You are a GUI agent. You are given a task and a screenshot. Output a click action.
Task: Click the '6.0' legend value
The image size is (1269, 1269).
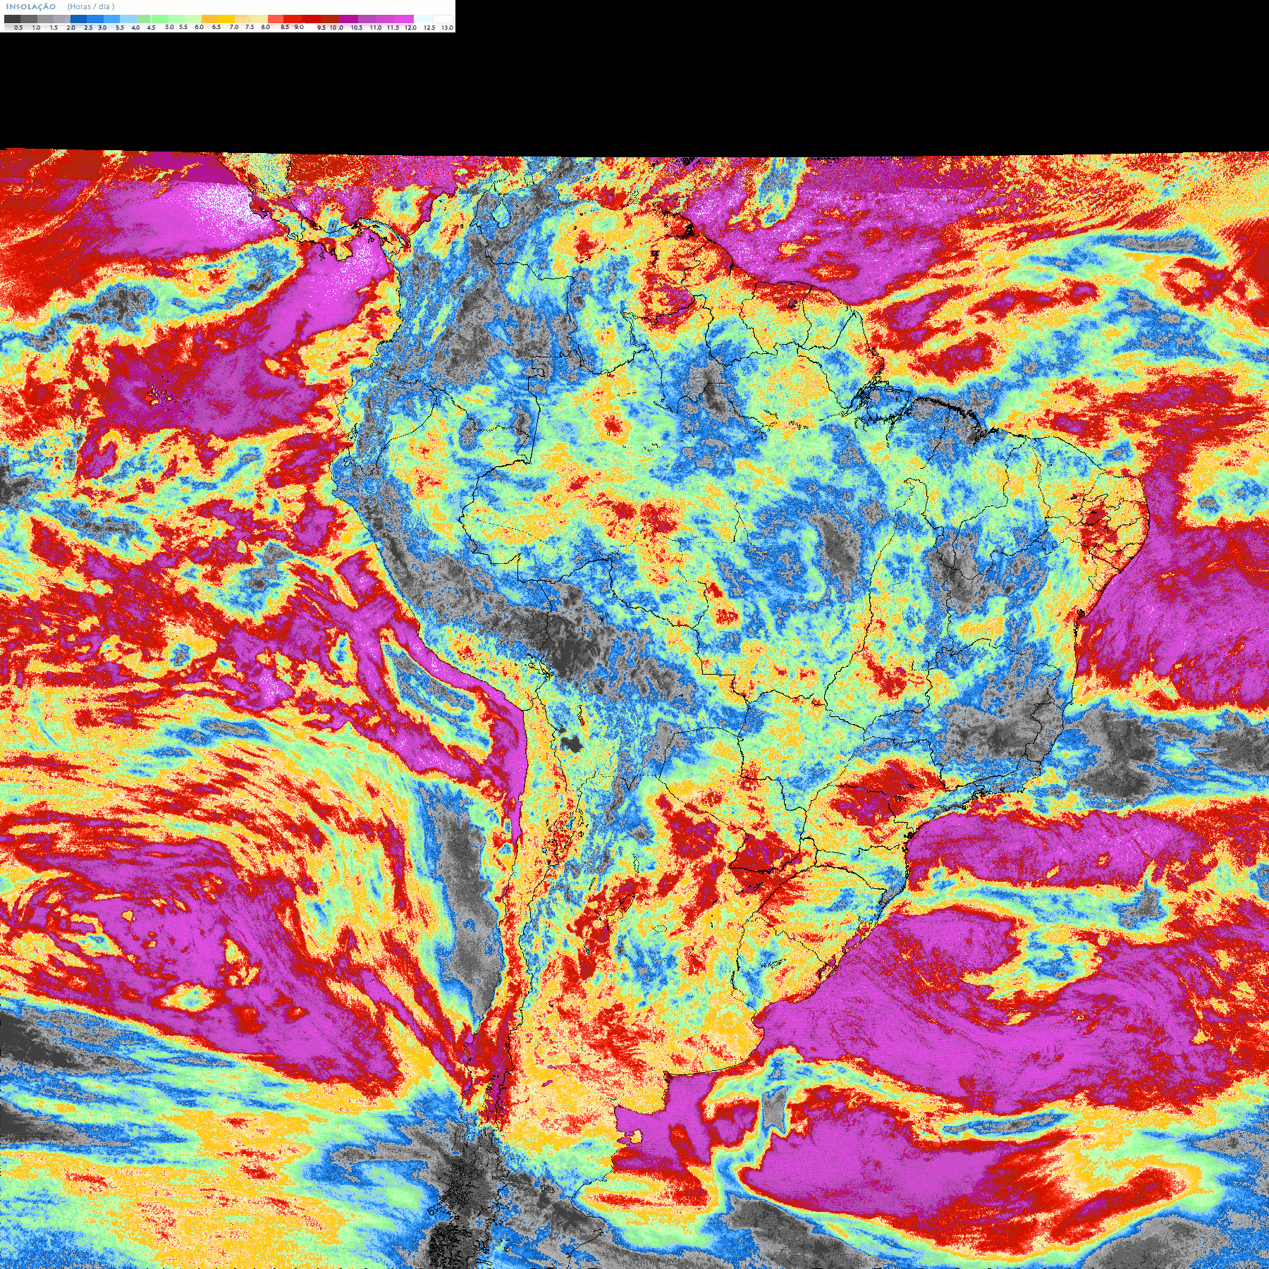(x=200, y=27)
